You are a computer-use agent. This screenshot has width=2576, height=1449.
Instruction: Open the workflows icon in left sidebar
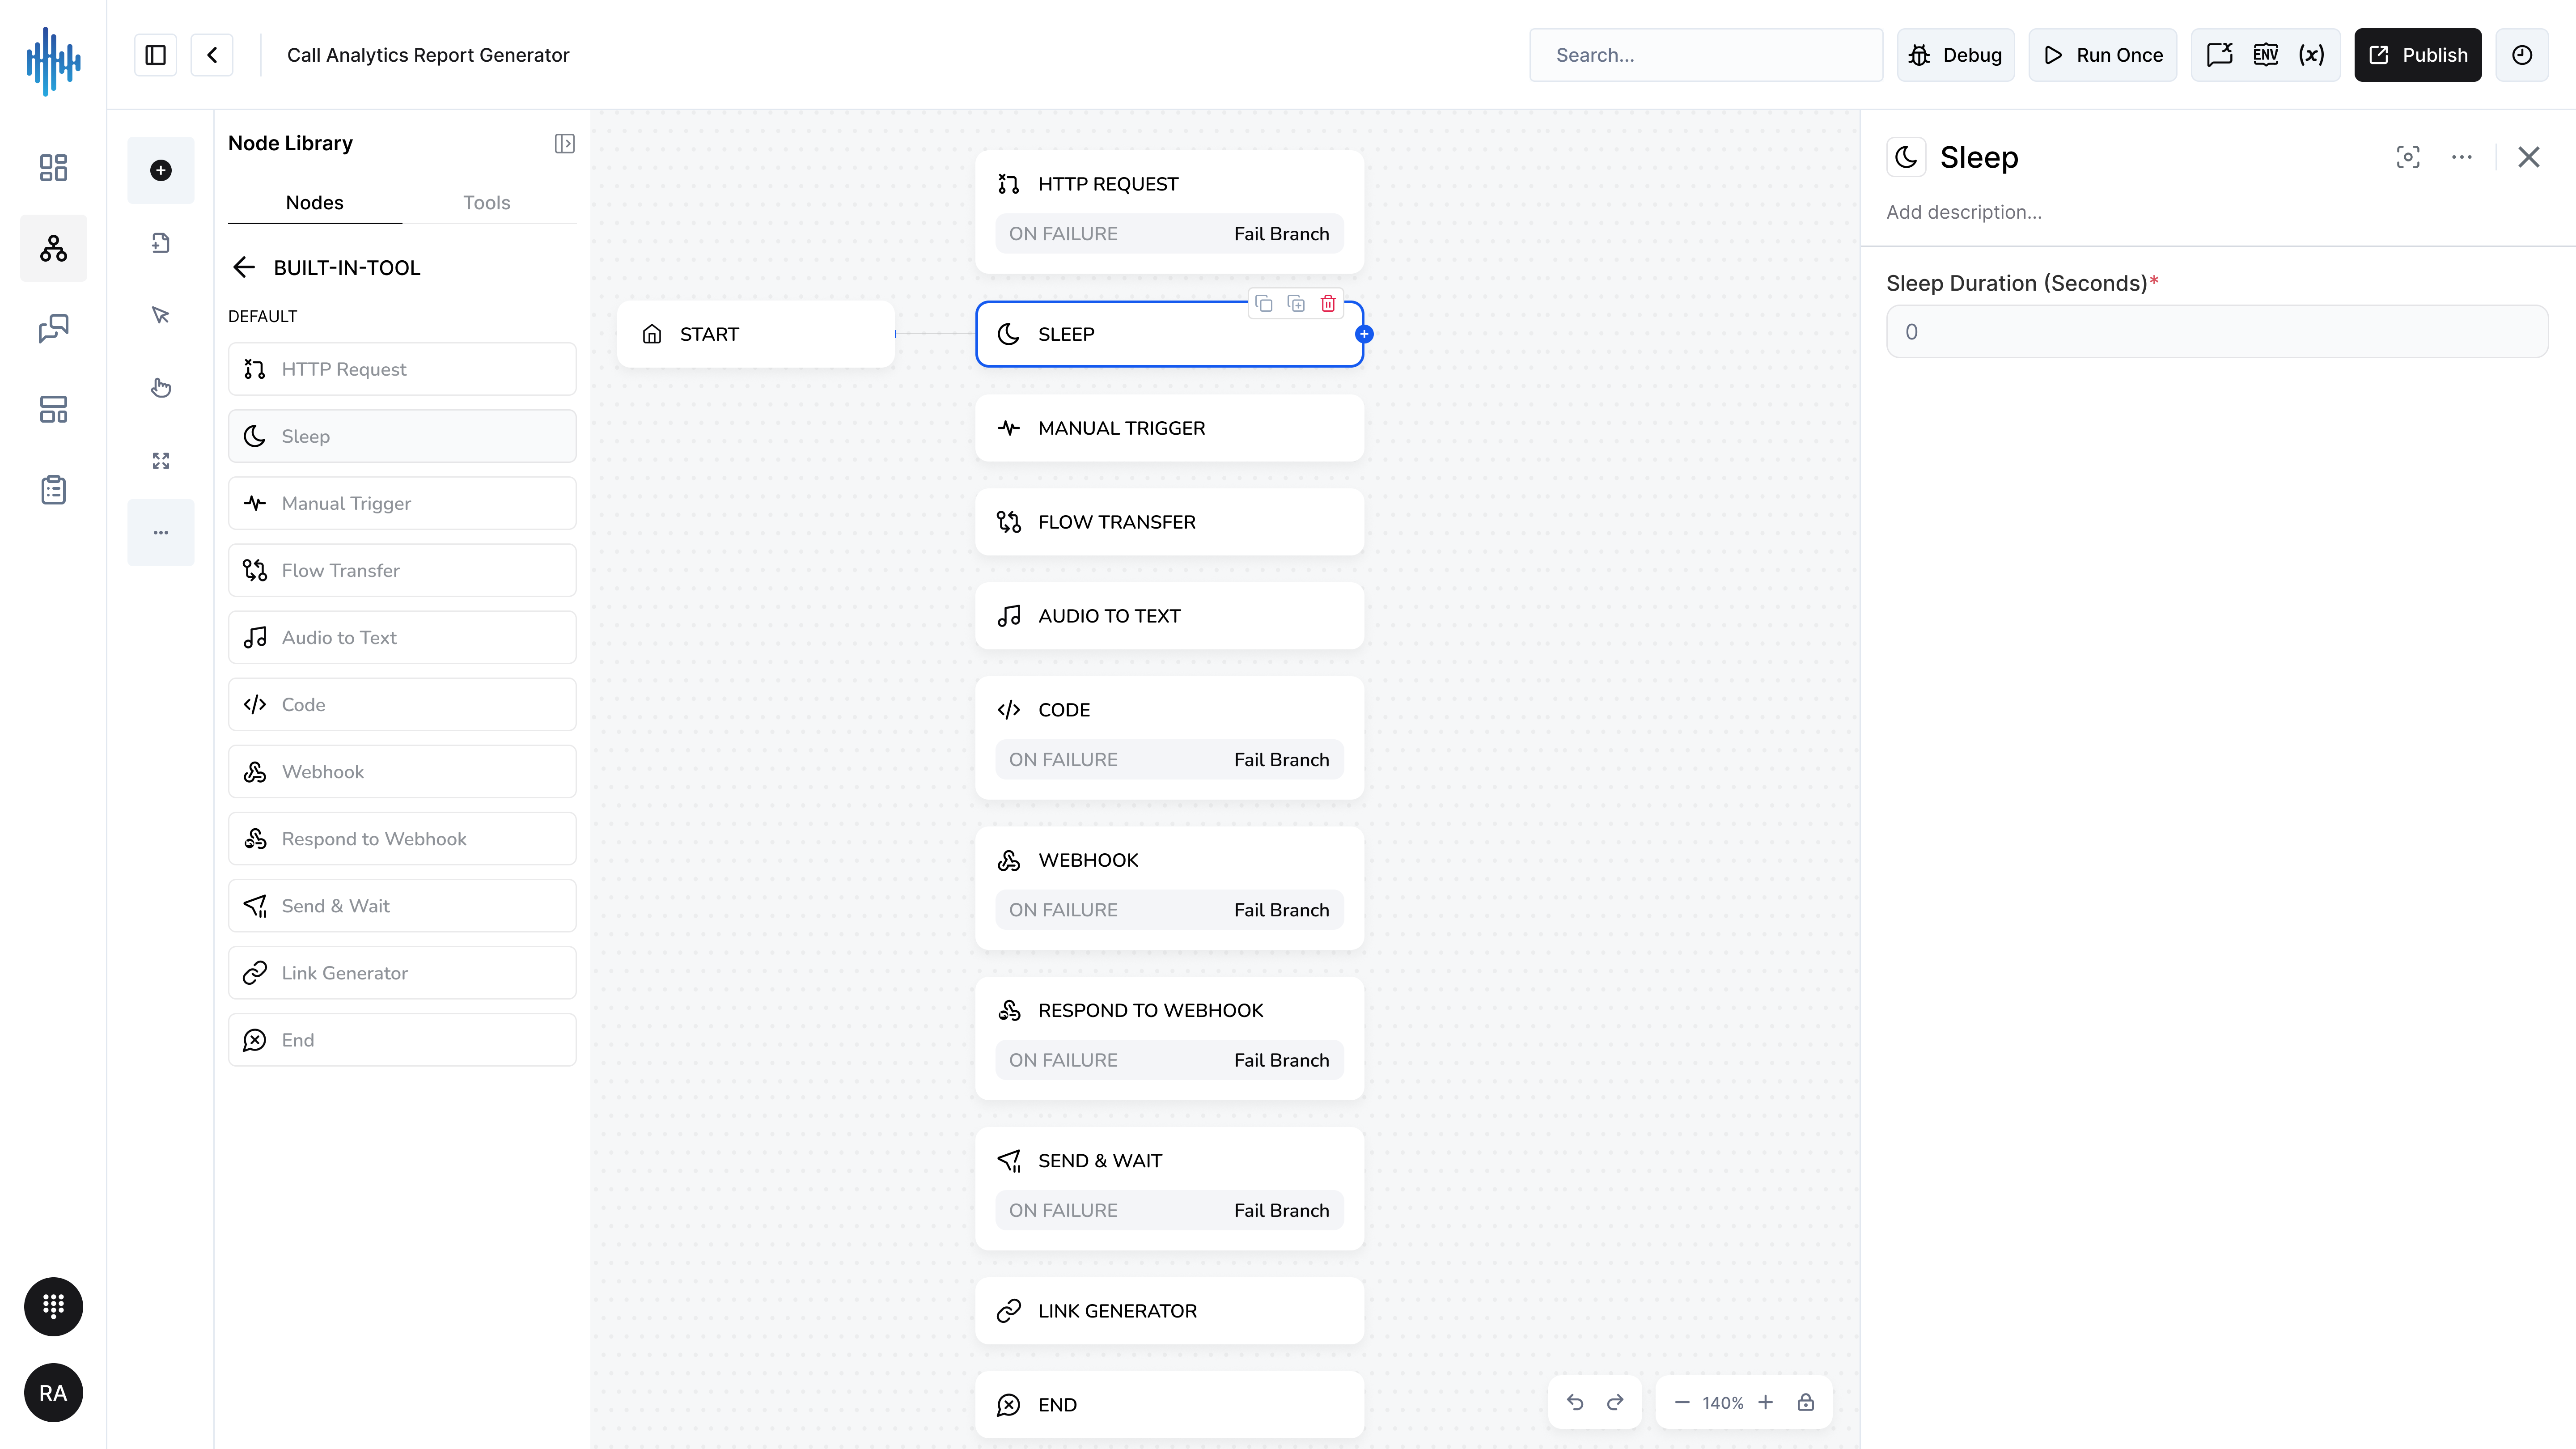(53, 248)
